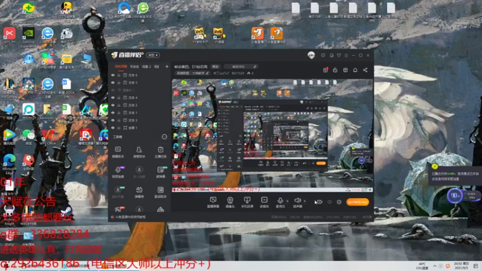Open the taskbar clock and date
The image size is (482, 271).
click(x=461, y=266)
